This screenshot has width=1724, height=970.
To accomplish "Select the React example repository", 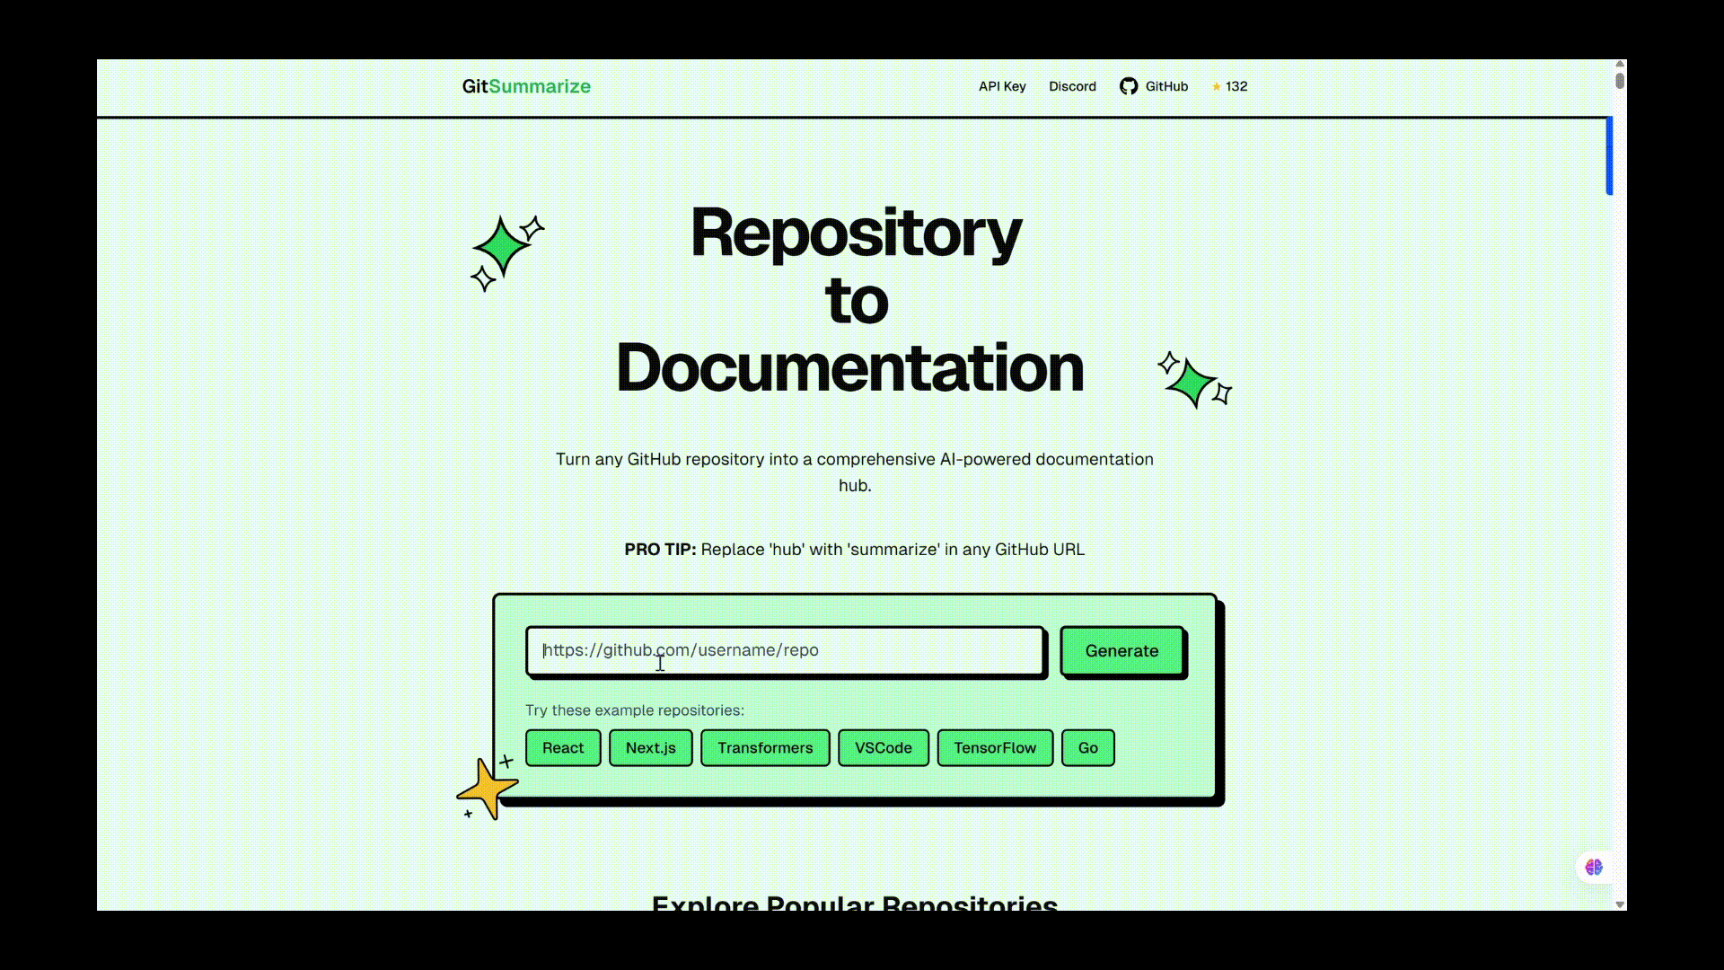I will click(563, 747).
